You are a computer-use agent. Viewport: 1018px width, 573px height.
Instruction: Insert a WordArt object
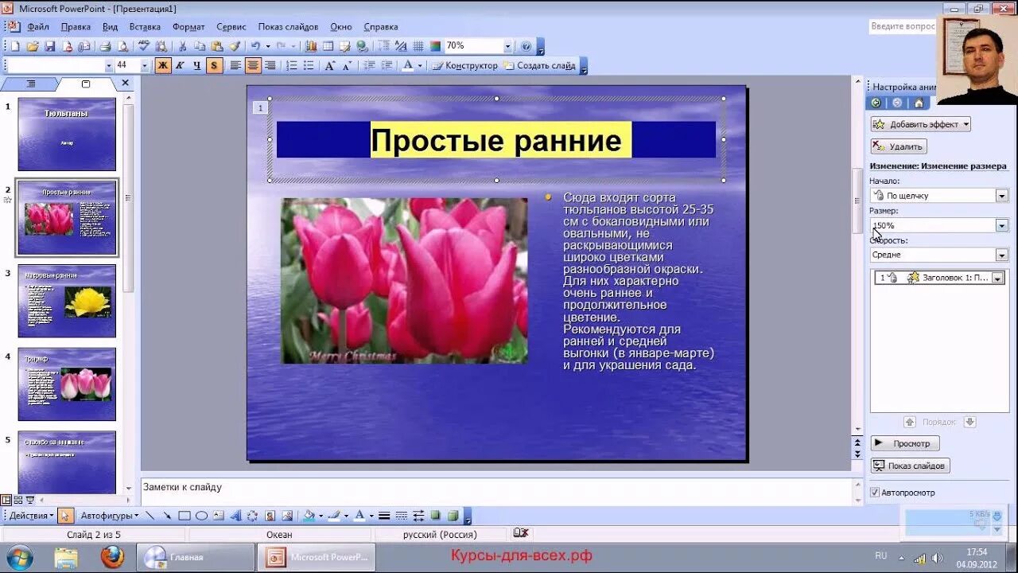tap(235, 516)
